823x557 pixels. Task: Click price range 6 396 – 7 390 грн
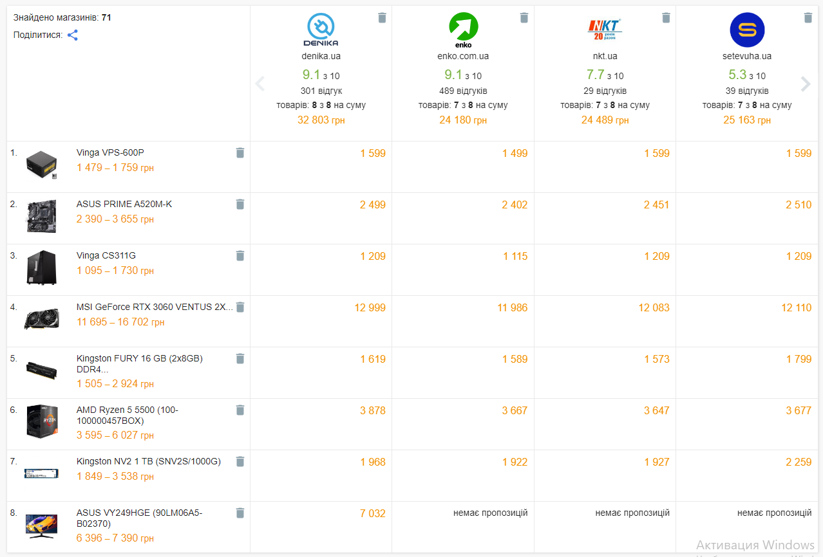(115, 538)
